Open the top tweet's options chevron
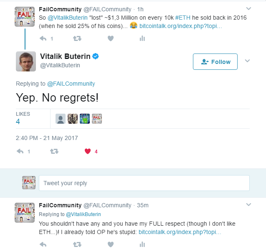The width and height of the screenshot is (266, 252). tap(248, 8)
